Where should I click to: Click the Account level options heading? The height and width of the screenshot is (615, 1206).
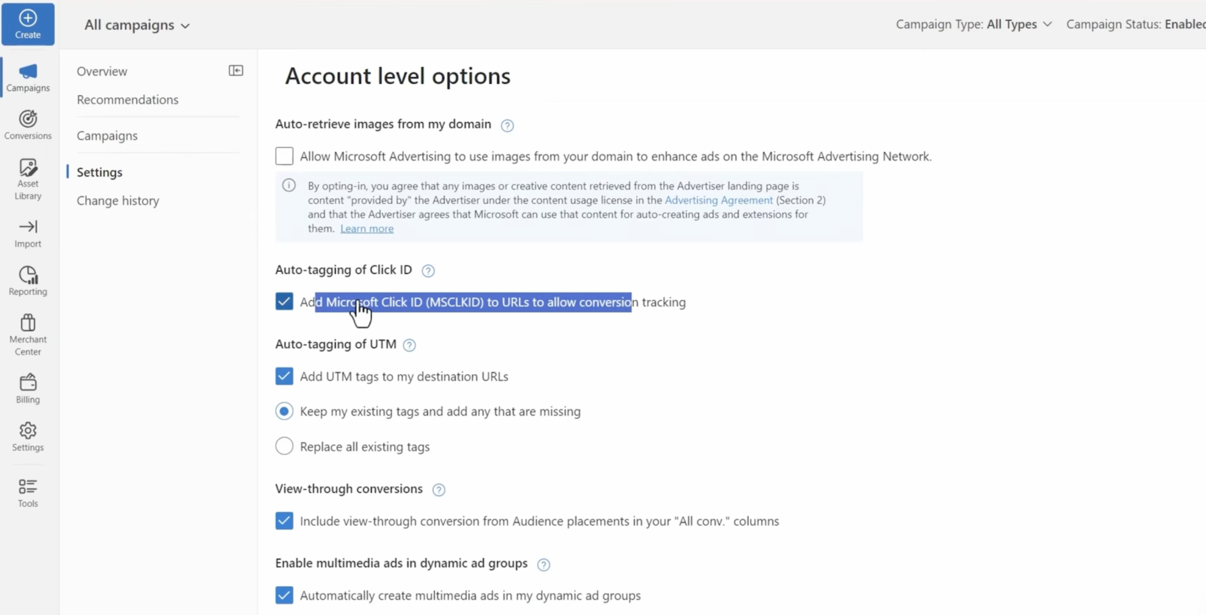(397, 76)
